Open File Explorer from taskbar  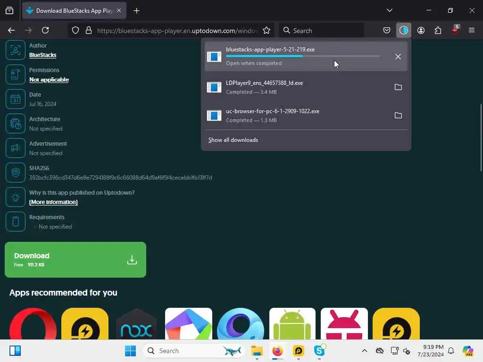pyautogui.click(x=257, y=351)
